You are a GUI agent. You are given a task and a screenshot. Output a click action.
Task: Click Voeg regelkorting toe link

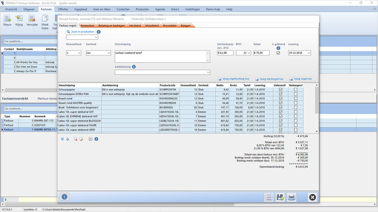point(236,79)
